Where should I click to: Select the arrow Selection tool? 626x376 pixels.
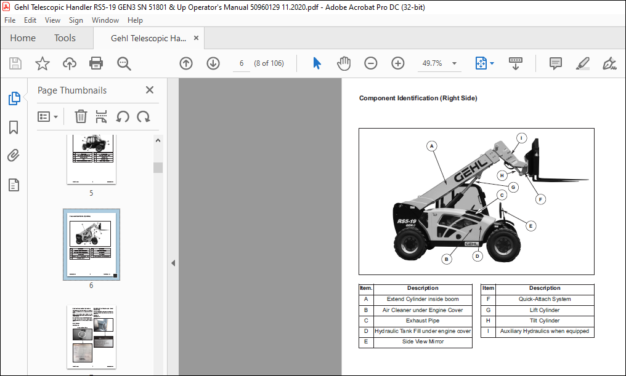[x=317, y=63]
